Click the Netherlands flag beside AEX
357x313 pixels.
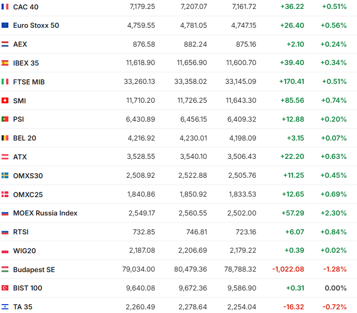click(5, 44)
